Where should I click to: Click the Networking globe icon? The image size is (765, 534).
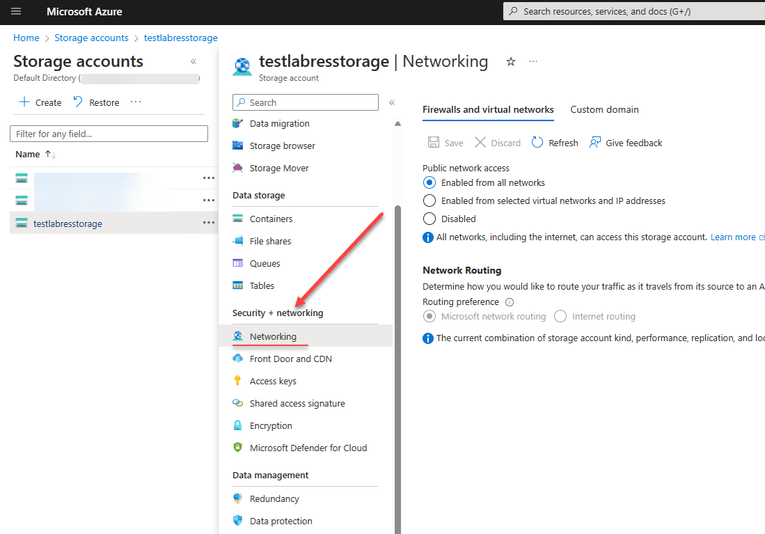[x=237, y=336]
